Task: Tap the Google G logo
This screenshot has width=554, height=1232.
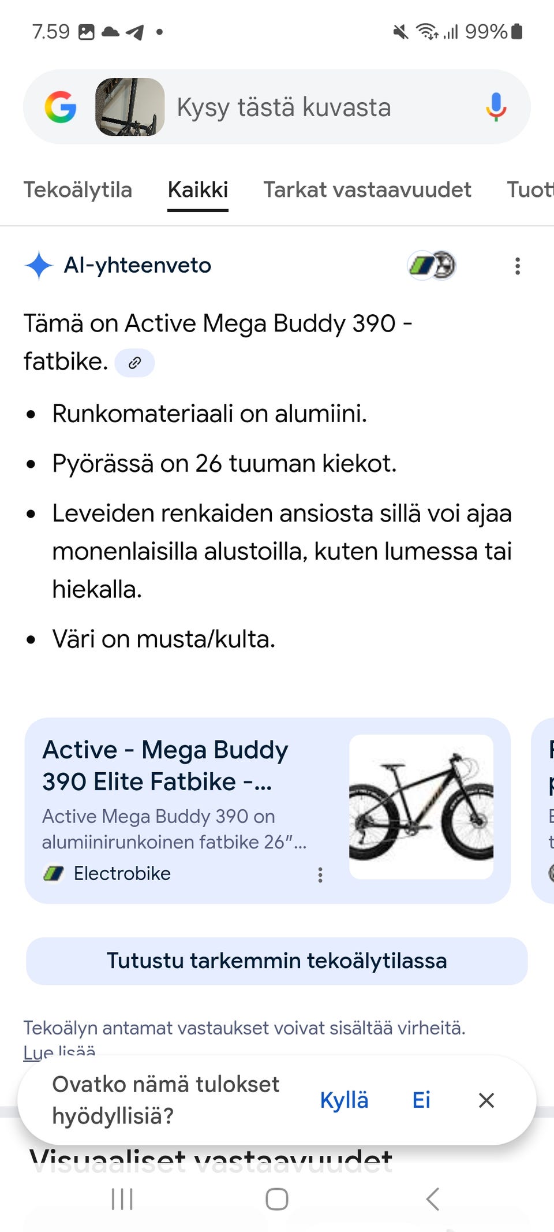Action: [60, 107]
